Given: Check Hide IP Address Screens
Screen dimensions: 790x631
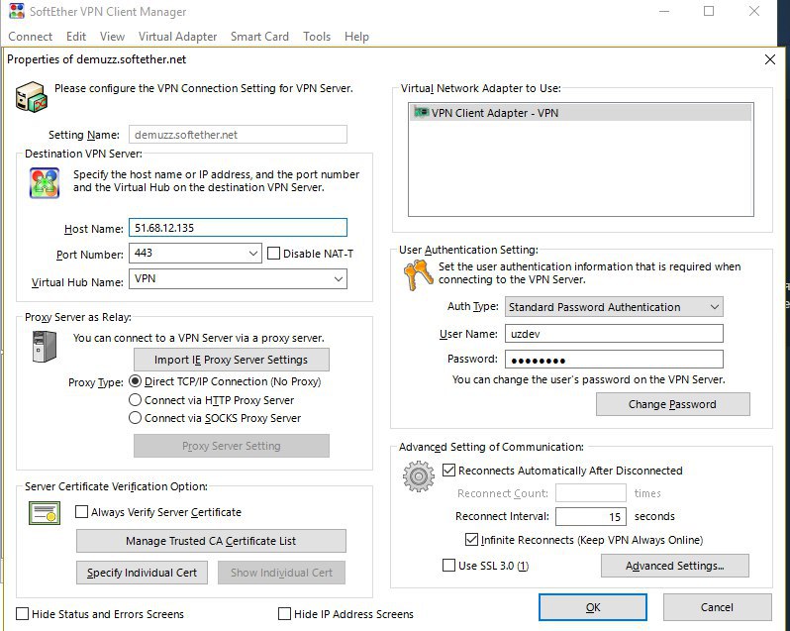Looking at the screenshot, I should point(285,613).
